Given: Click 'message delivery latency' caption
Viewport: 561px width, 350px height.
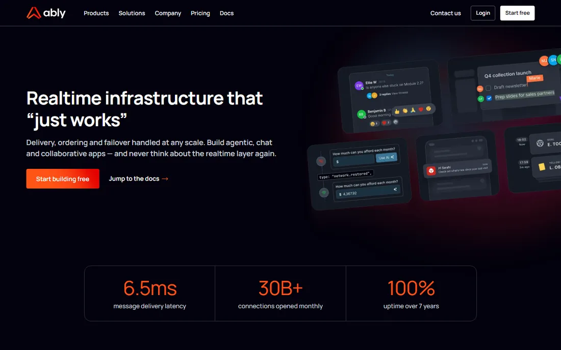Looking at the screenshot, I should pyautogui.click(x=149, y=306).
